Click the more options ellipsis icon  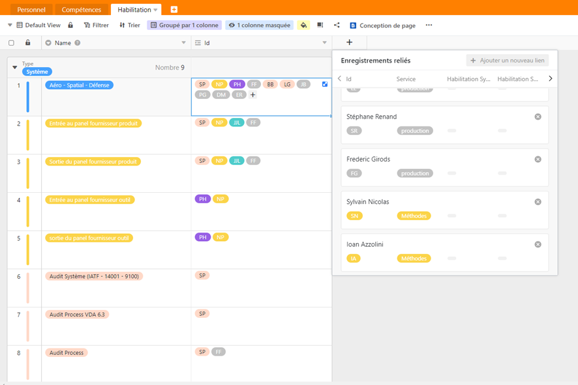[x=429, y=25]
